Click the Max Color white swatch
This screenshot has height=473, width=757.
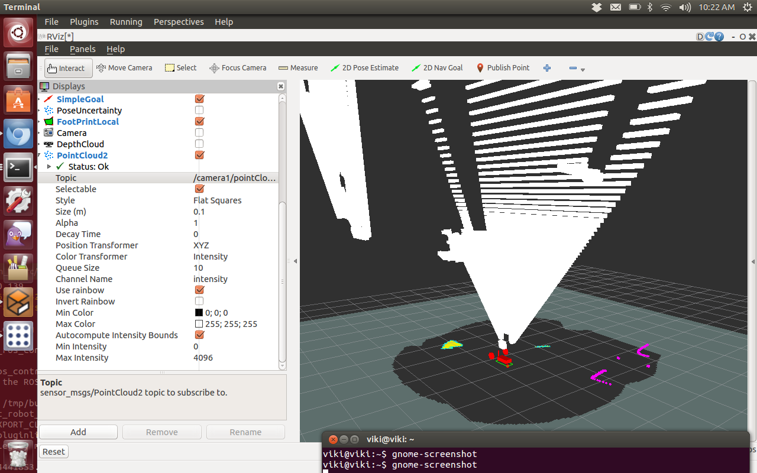click(199, 324)
